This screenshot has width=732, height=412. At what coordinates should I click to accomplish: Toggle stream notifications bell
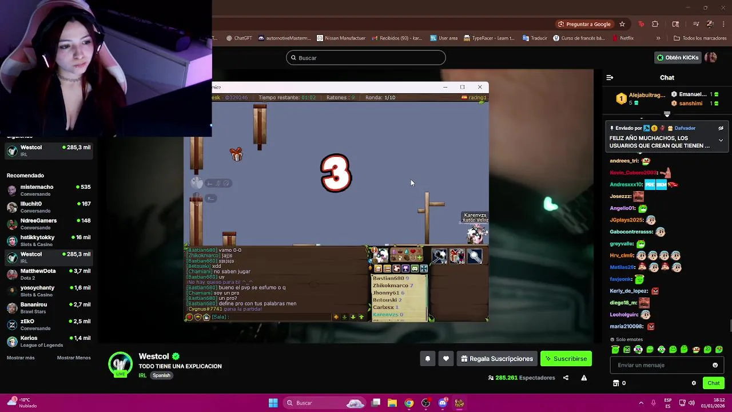[428, 359]
